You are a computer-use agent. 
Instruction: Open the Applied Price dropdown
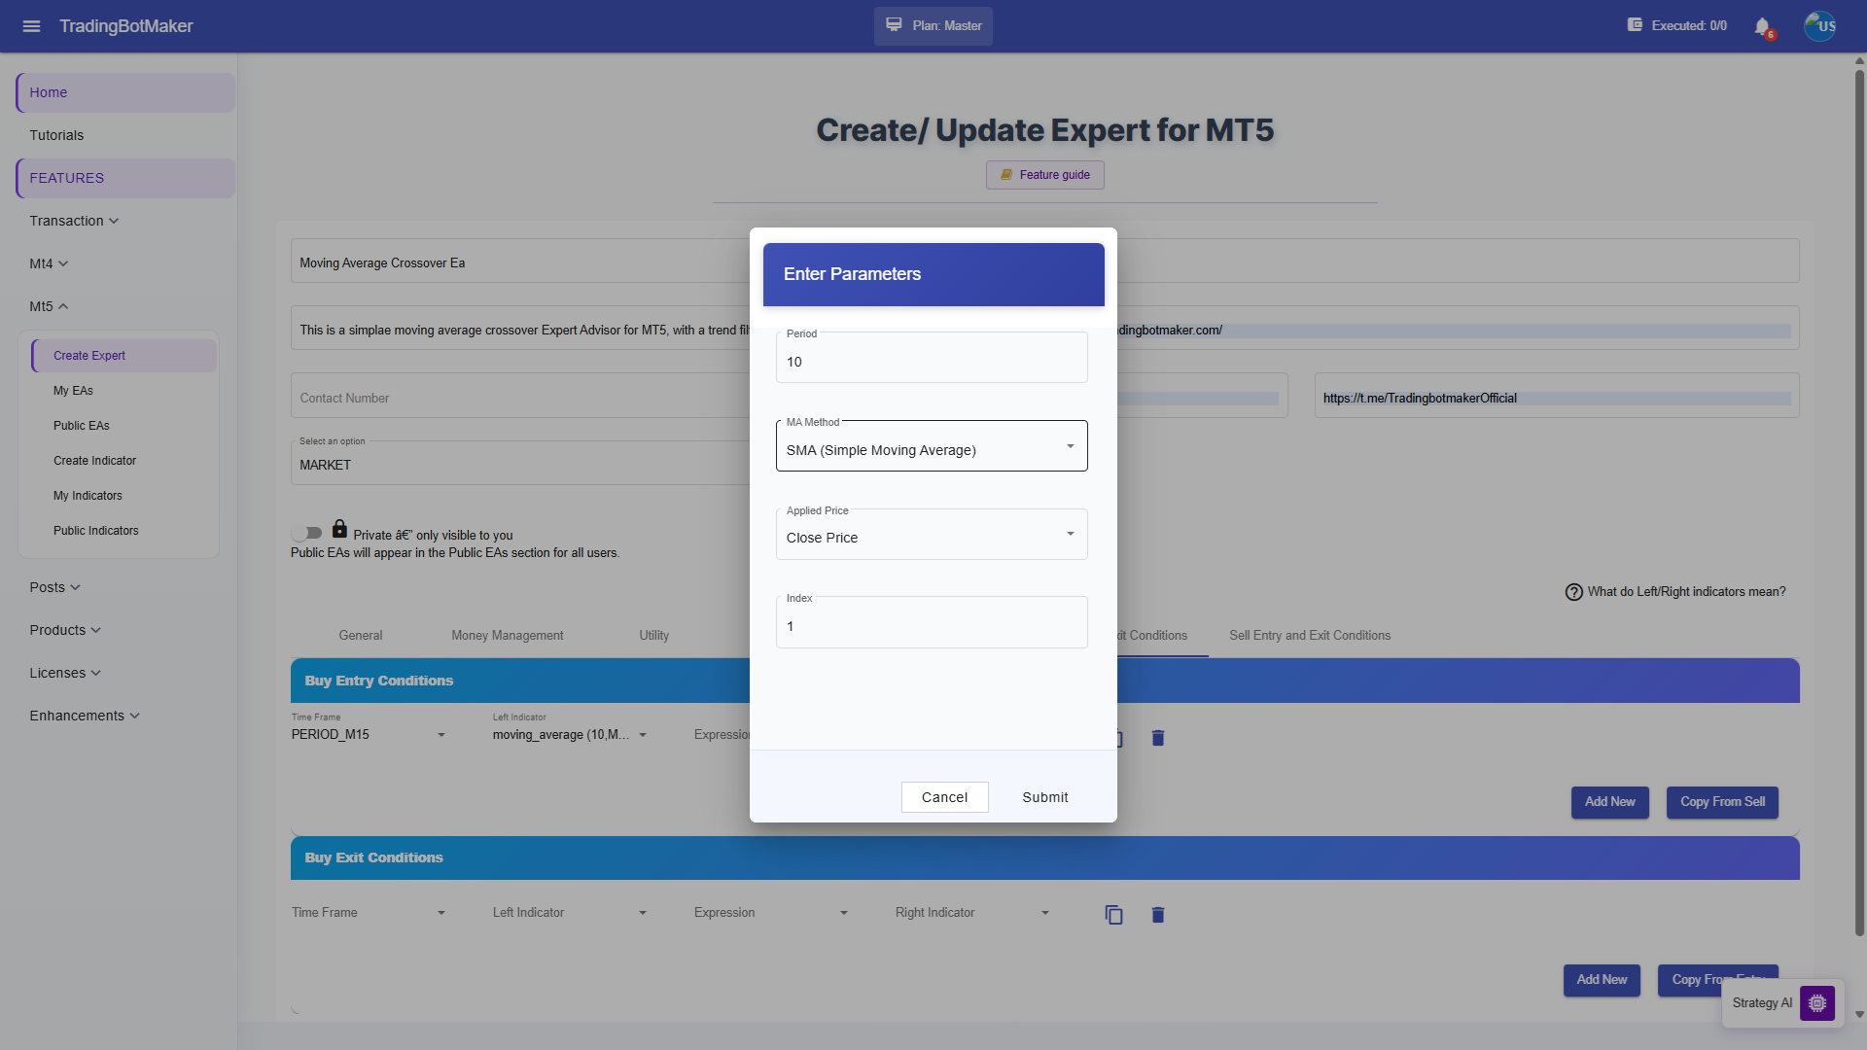click(x=932, y=534)
